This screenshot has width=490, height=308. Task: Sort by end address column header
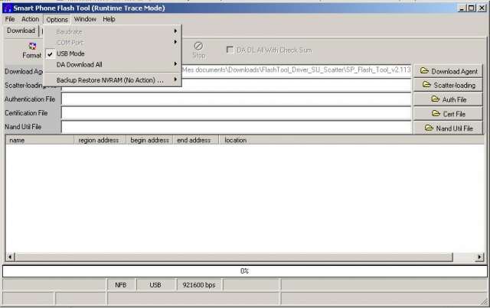[196, 140]
